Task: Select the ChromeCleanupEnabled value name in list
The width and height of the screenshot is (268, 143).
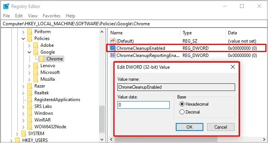Action: click(141, 48)
